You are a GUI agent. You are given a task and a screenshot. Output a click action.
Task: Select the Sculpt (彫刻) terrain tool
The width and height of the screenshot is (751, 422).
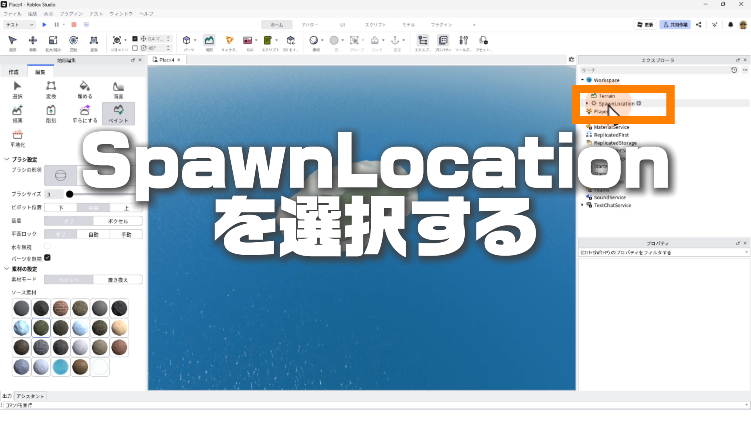click(51, 113)
